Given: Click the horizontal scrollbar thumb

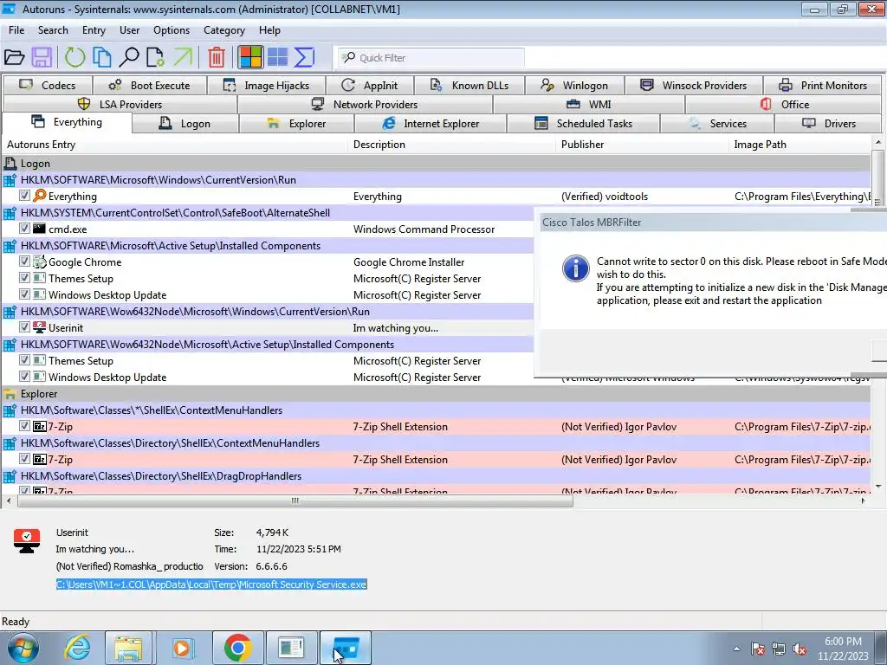Looking at the screenshot, I should click(295, 500).
